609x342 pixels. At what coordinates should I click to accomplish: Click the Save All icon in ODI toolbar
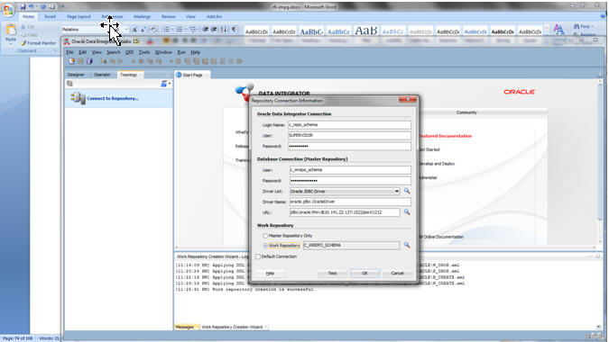tap(89, 61)
